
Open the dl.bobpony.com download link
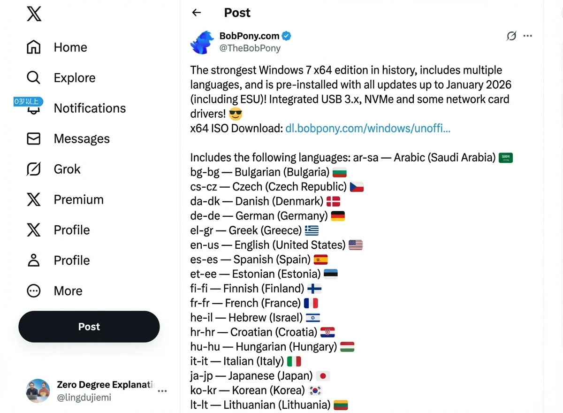click(x=367, y=128)
